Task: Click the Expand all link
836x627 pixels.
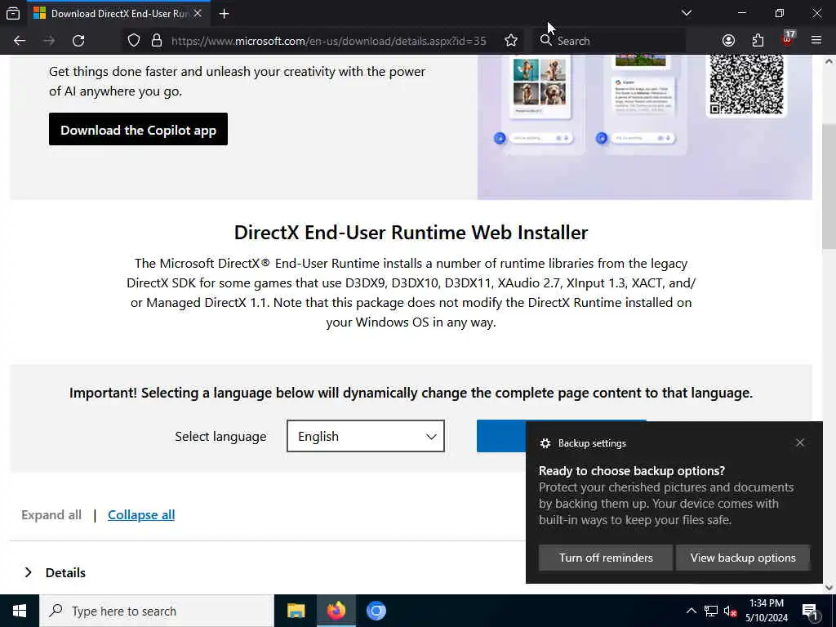Action: click(51, 514)
